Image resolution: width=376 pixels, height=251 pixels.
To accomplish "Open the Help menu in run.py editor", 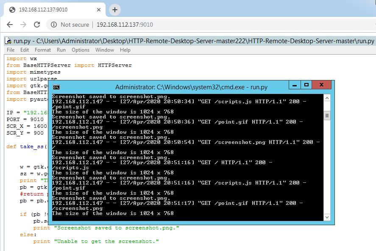I will [x=125, y=50].
